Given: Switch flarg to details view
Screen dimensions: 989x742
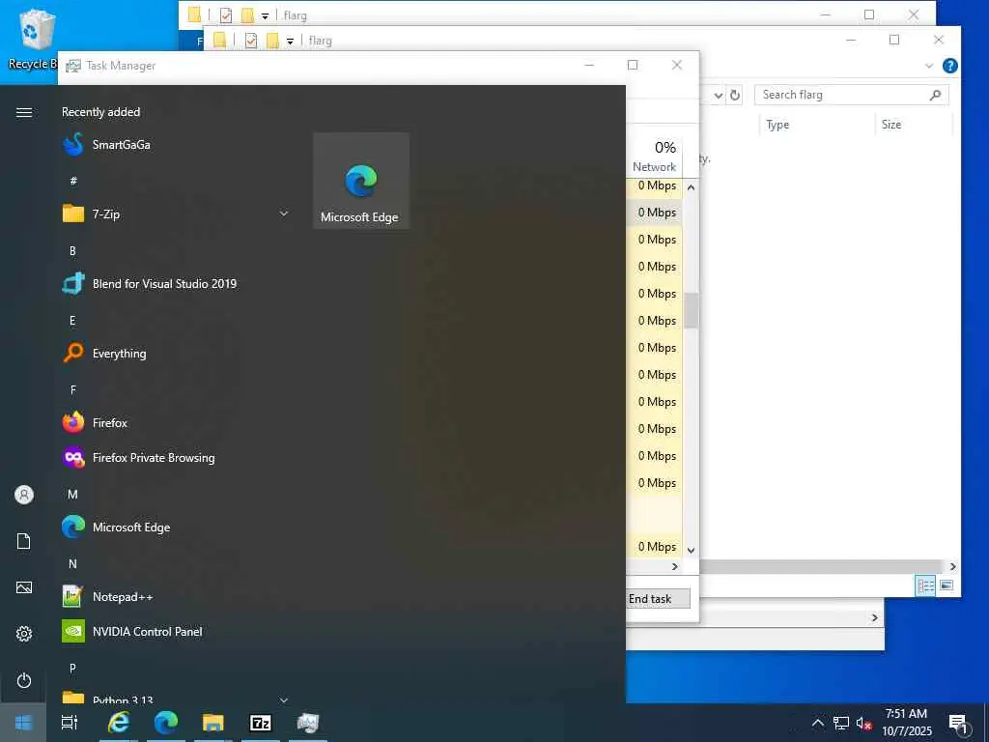Looking at the screenshot, I should [x=925, y=585].
